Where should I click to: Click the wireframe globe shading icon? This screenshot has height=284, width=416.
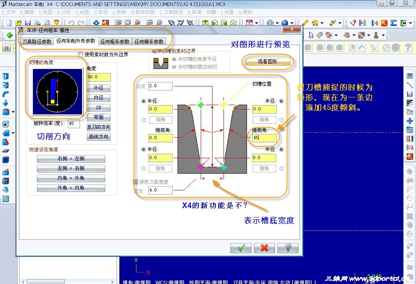click(x=270, y=23)
